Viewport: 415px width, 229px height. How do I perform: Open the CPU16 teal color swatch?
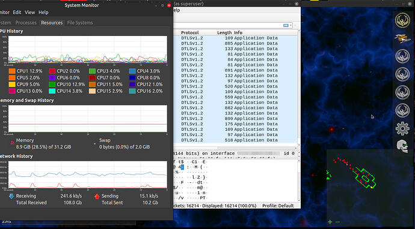(132, 91)
